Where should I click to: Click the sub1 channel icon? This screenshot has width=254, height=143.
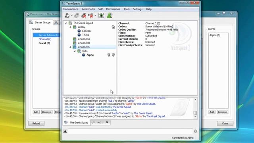click(79, 51)
